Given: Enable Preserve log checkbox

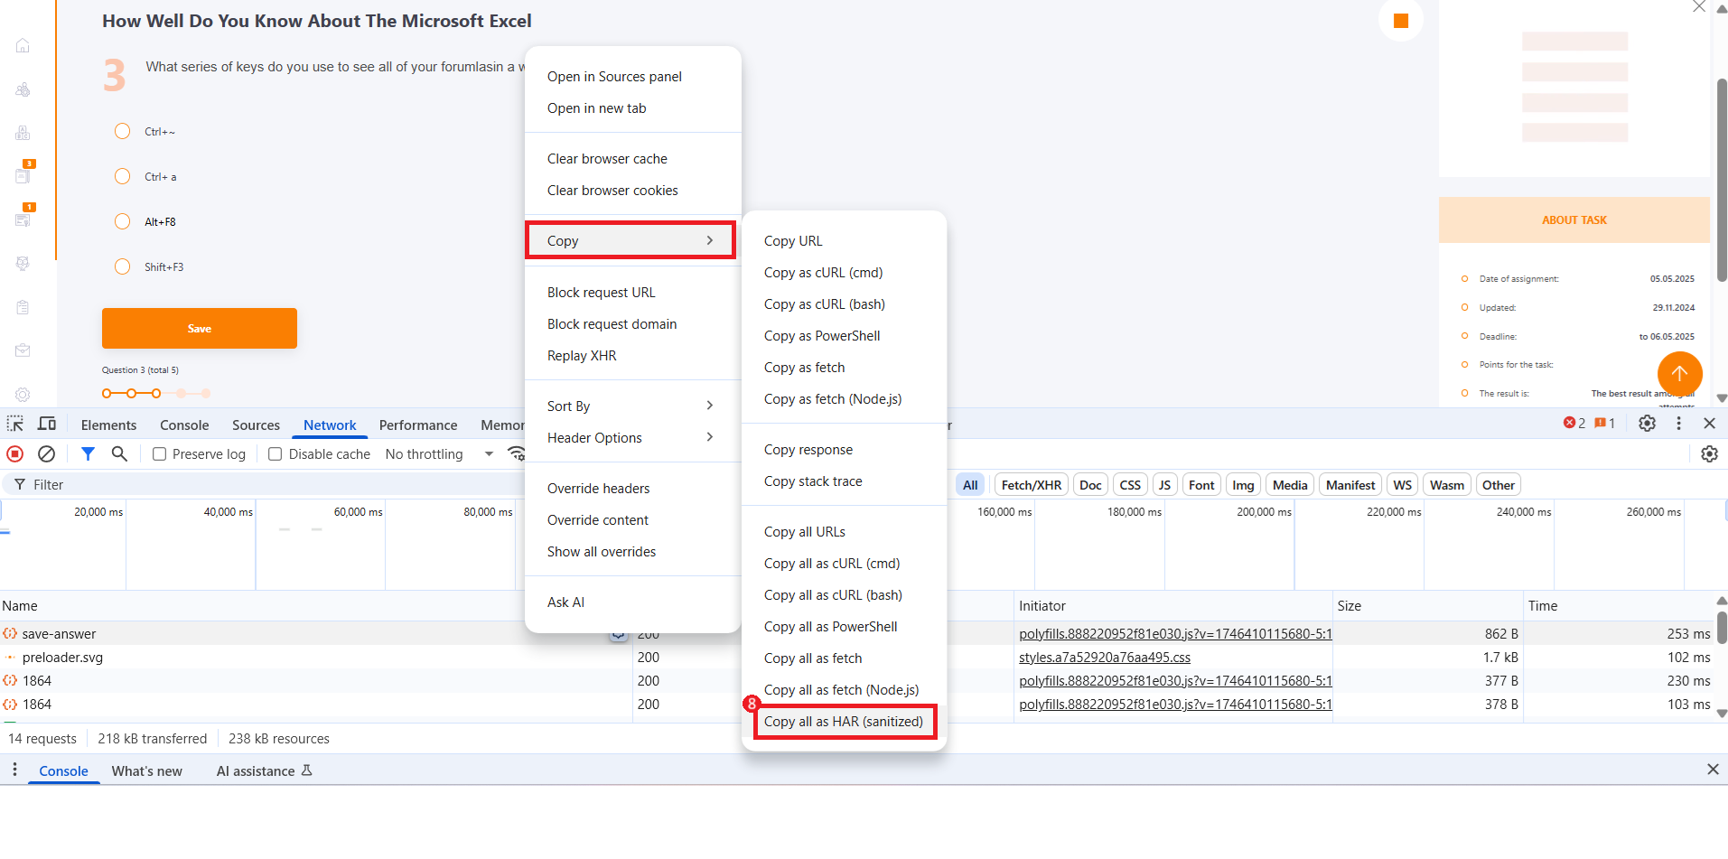Looking at the screenshot, I should (x=160, y=454).
